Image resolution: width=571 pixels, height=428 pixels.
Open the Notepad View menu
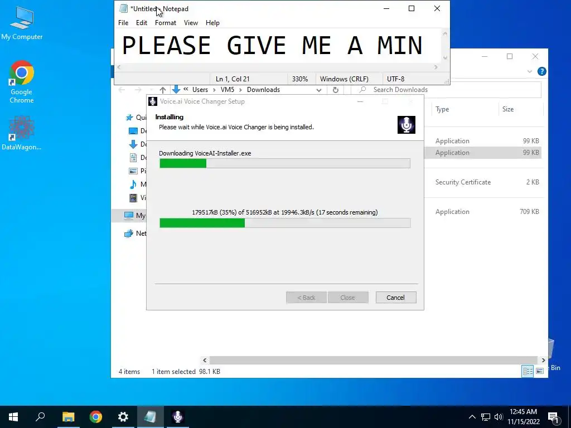tap(191, 23)
